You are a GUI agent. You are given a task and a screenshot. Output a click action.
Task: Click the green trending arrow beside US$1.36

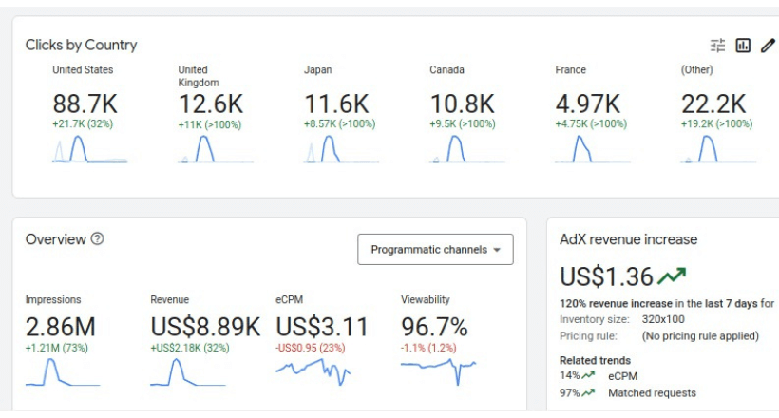673,276
